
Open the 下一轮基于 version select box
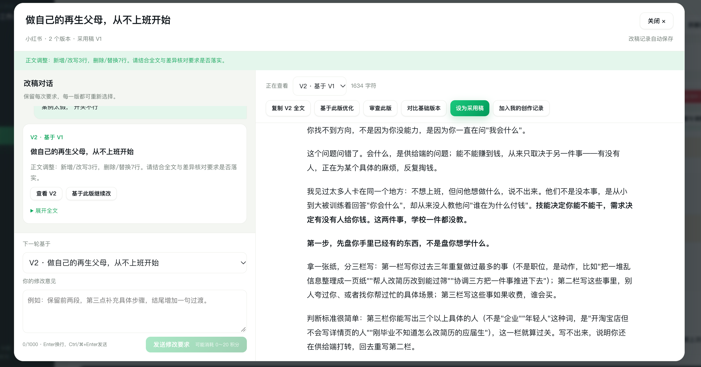pos(134,263)
